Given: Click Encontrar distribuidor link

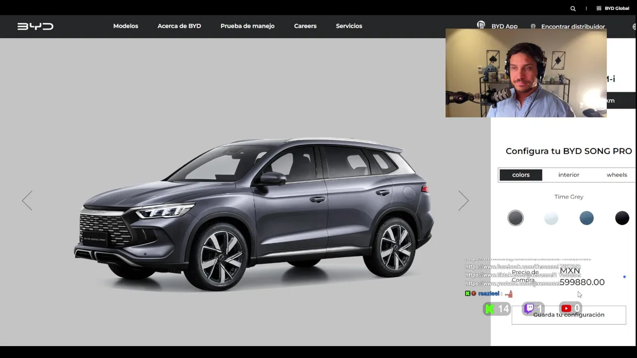Looking at the screenshot, I should click(573, 26).
